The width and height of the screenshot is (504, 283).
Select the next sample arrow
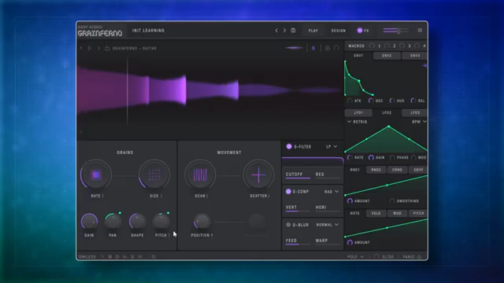point(98,48)
